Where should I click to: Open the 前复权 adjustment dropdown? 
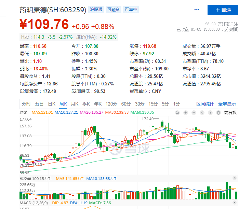click(x=230, y=113)
